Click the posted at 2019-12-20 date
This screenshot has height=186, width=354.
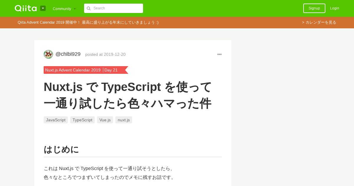pyautogui.click(x=105, y=54)
